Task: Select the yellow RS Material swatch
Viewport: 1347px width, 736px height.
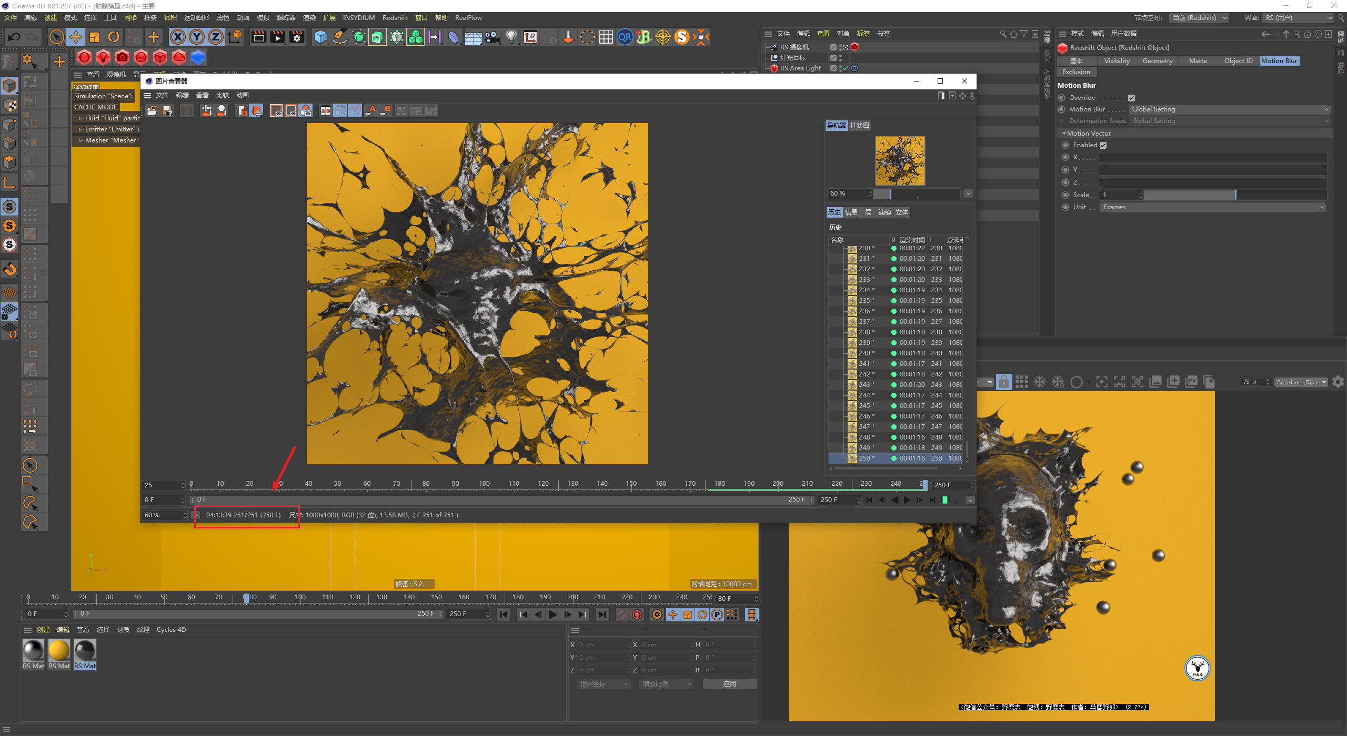Action: (x=59, y=651)
